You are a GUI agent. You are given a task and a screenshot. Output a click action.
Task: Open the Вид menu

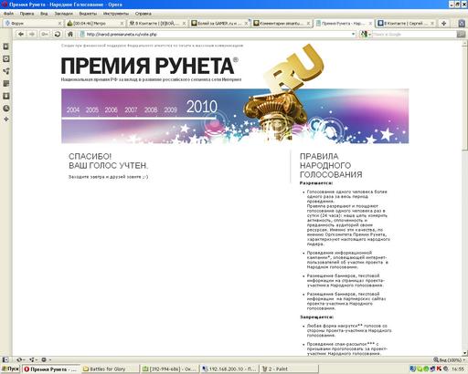[x=44, y=14]
